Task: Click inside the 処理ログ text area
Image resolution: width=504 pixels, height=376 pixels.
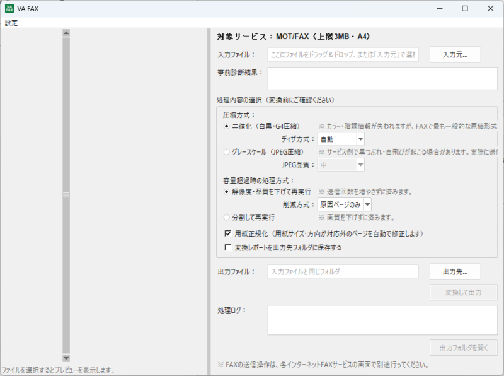Action: click(382, 320)
